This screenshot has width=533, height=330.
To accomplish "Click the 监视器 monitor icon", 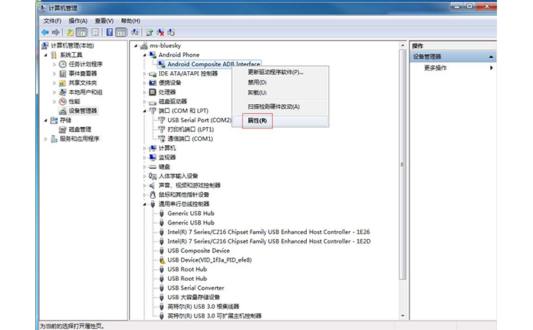I will click(153, 157).
